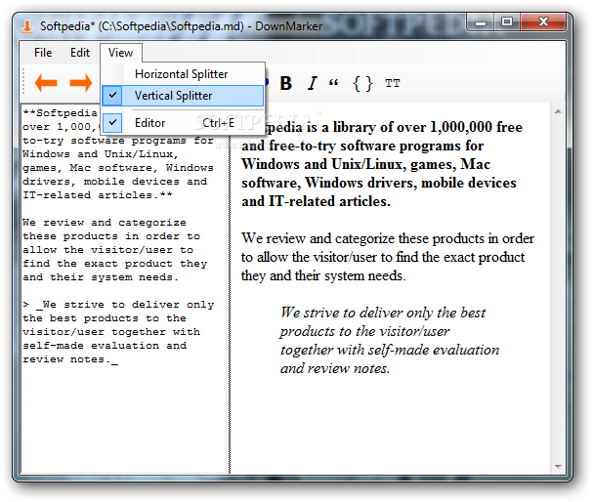Click preview text 'and IT-related articles.'
Image resolution: width=593 pixels, height=502 pixels.
pos(316,201)
